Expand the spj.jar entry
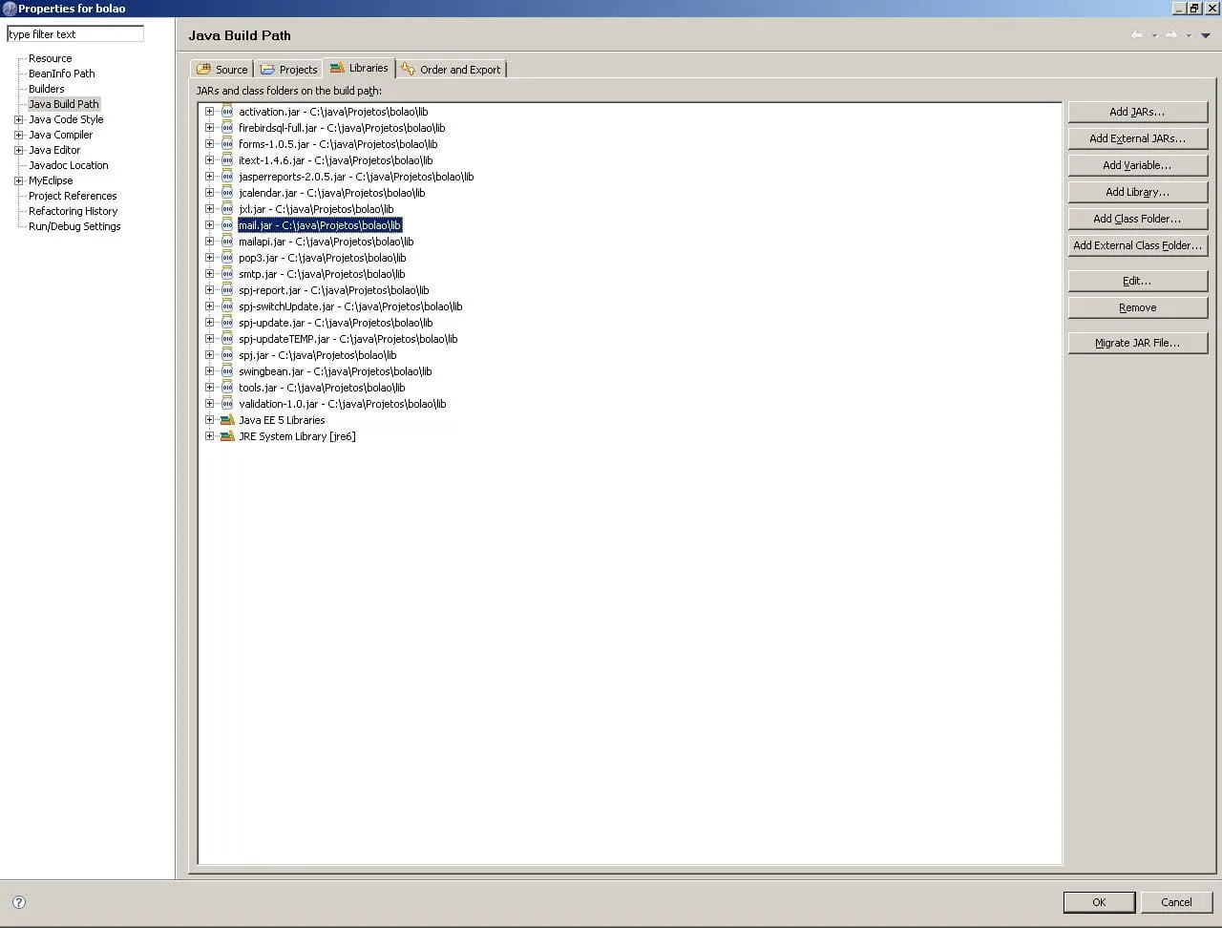The height and width of the screenshot is (928, 1222). pyautogui.click(x=210, y=355)
